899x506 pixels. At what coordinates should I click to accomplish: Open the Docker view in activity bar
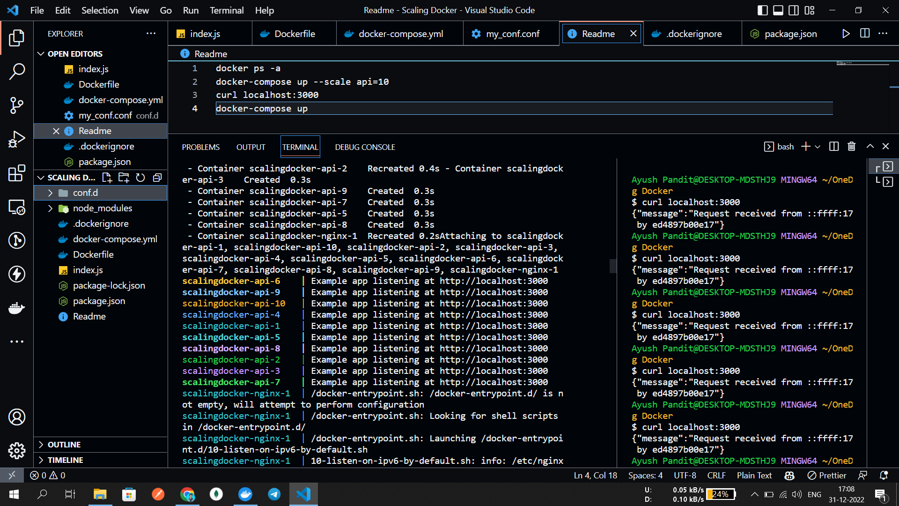click(17, 308)
